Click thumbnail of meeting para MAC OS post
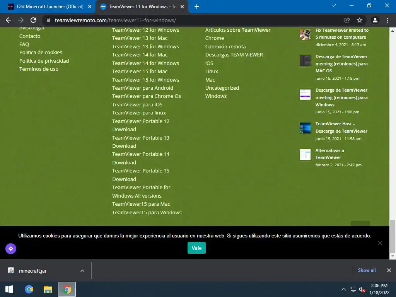Screen dimensions: 396x297 [305, 61]
